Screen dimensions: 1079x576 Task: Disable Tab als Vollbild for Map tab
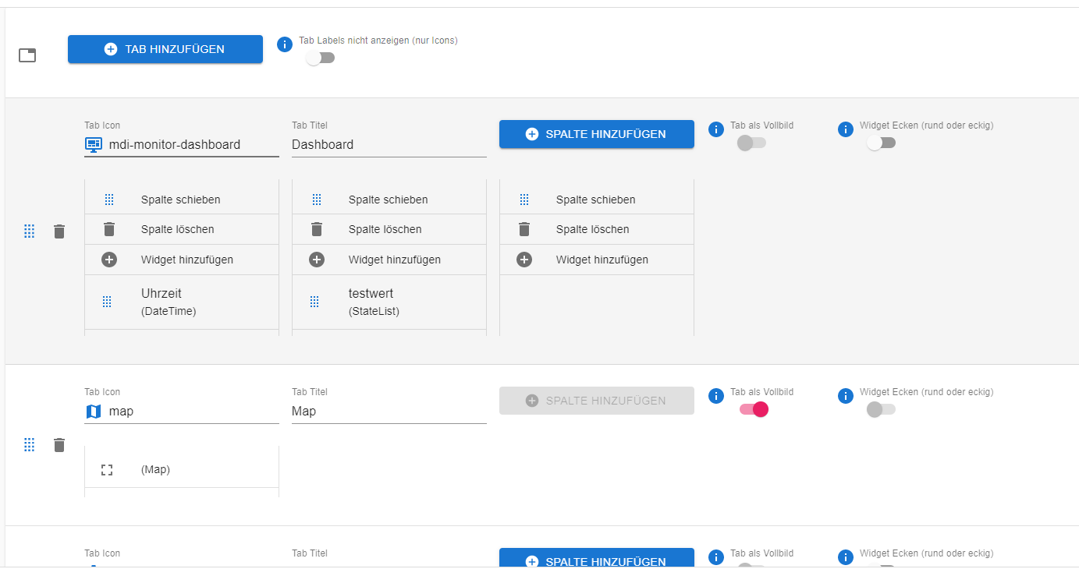coord(754,410)
